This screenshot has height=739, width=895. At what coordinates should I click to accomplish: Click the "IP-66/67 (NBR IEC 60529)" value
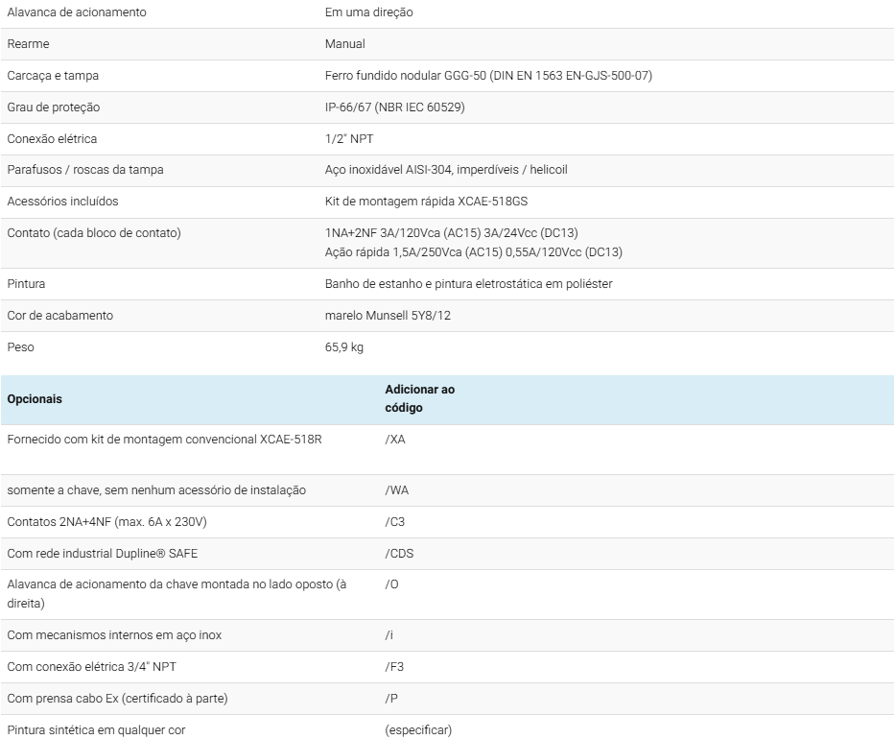coord(394,107)
